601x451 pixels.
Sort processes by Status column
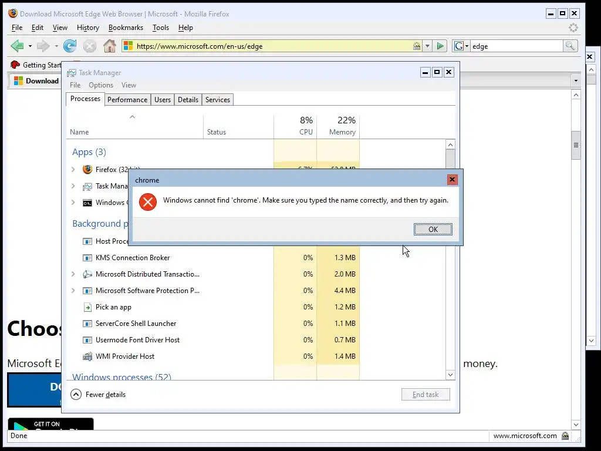(238, 127)
